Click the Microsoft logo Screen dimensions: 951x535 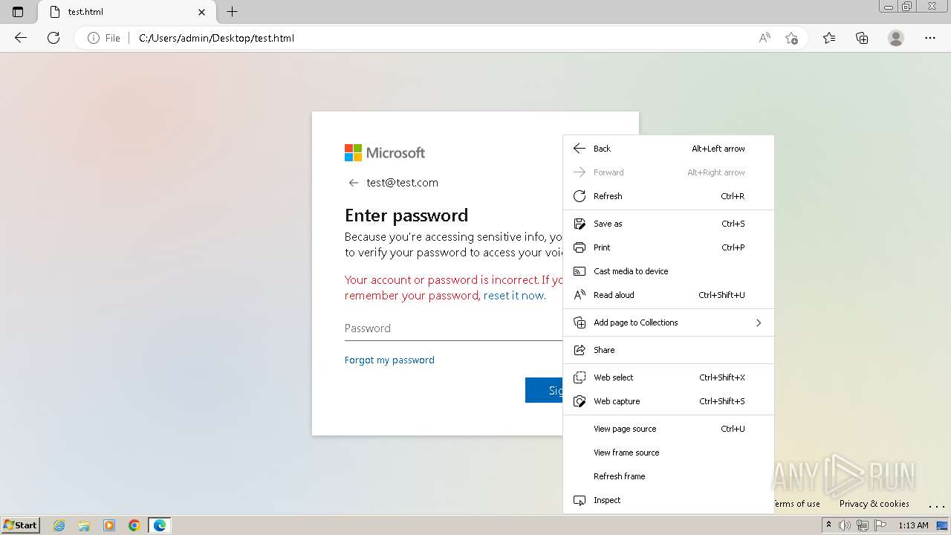[x=385, y=152]
